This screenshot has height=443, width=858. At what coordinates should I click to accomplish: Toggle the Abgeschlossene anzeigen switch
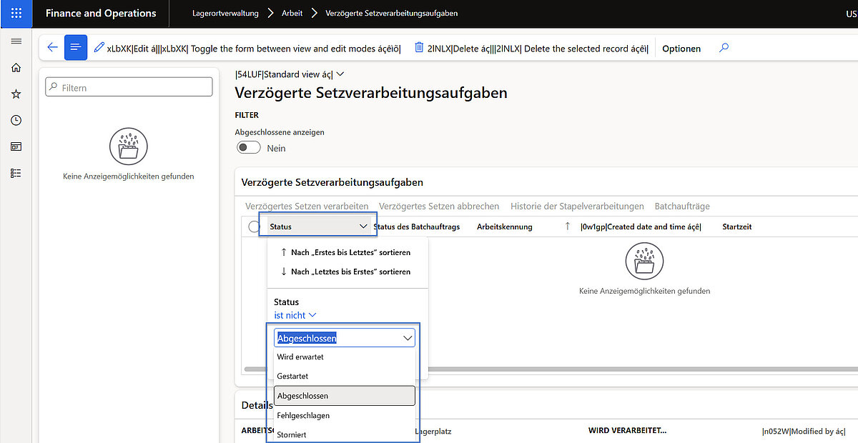(249, 148)
